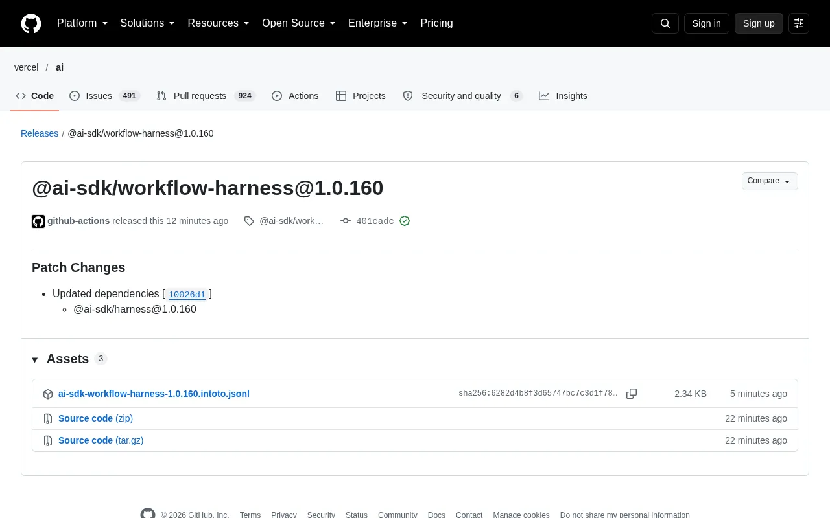Viewport: 830px width, 518px height.
Task: Click the file icon for Source code (tar.gz)
Action: pos(48,440)
